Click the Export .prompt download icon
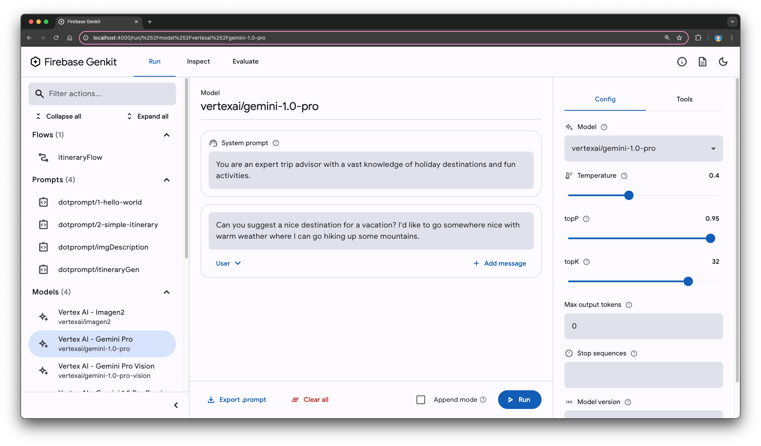761x446 pixels. (211, 399)
